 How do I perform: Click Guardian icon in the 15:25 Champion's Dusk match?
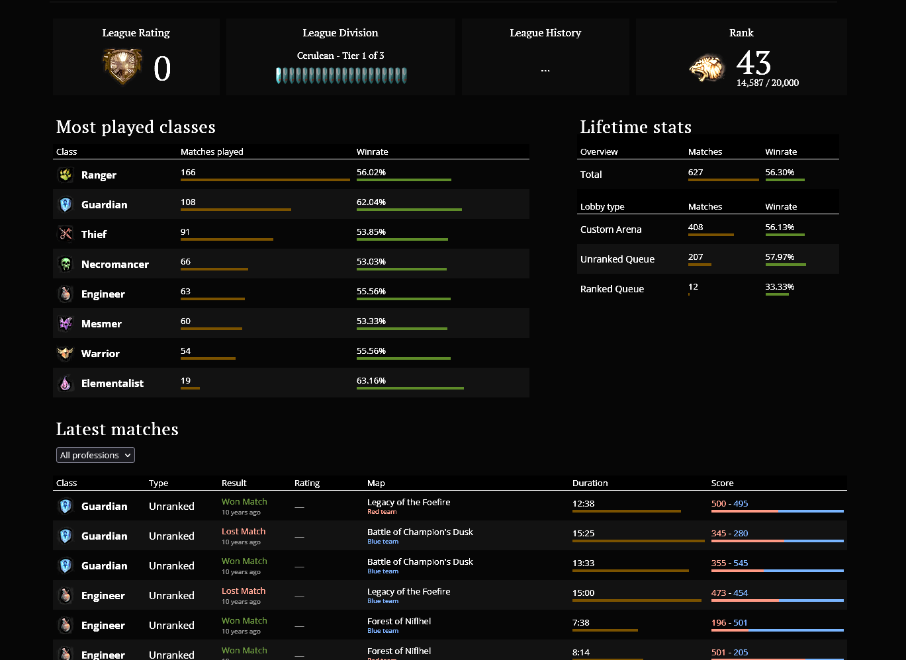coord(66,536)
